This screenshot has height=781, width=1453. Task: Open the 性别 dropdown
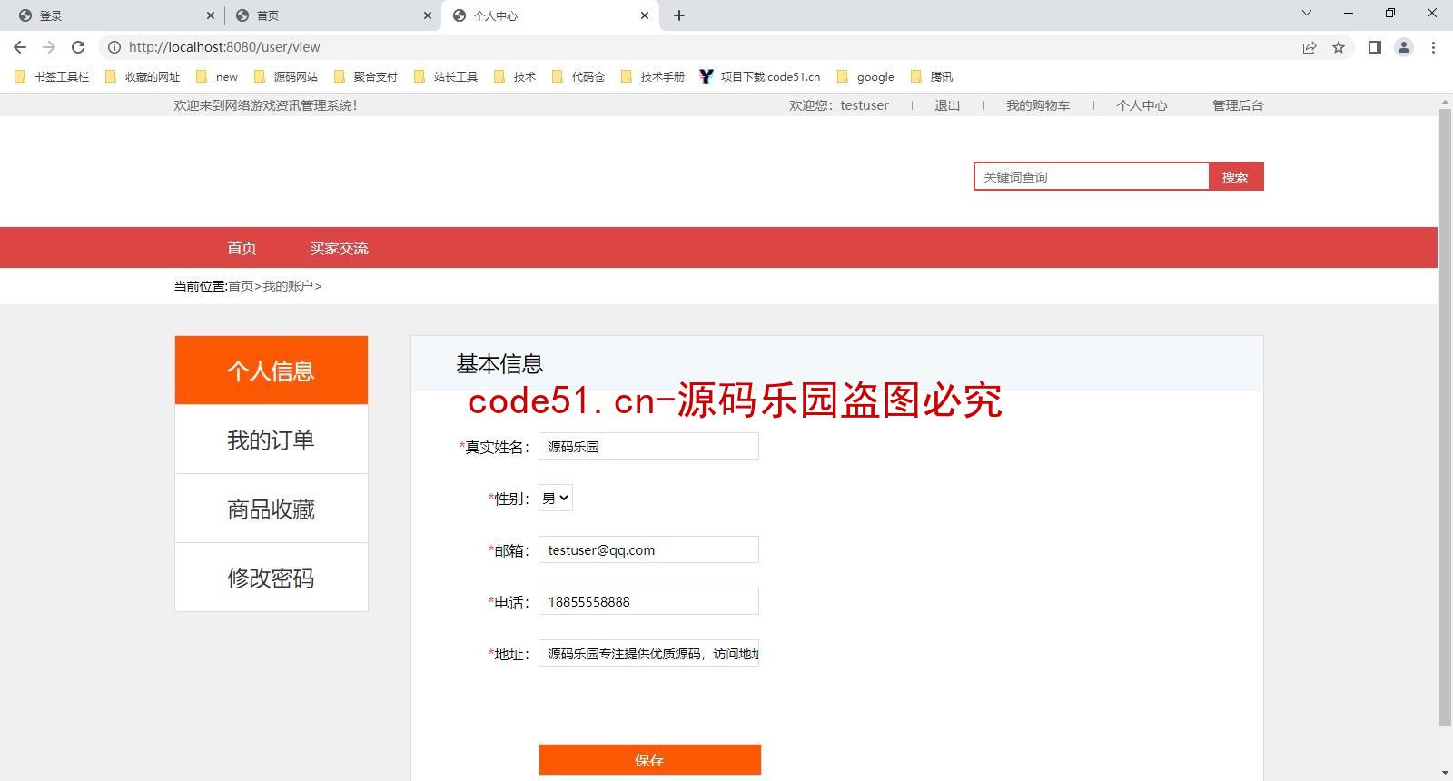(556, 498)
